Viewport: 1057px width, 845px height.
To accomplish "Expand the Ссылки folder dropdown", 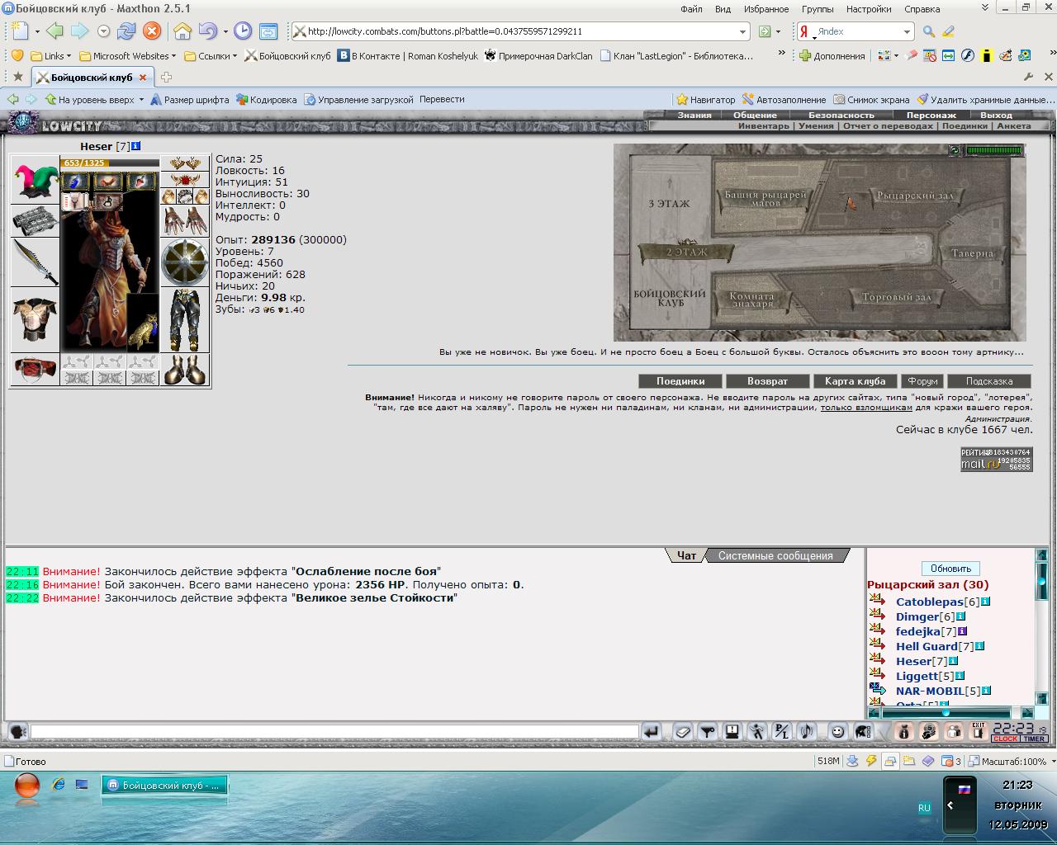I will (x=211, y=56).
